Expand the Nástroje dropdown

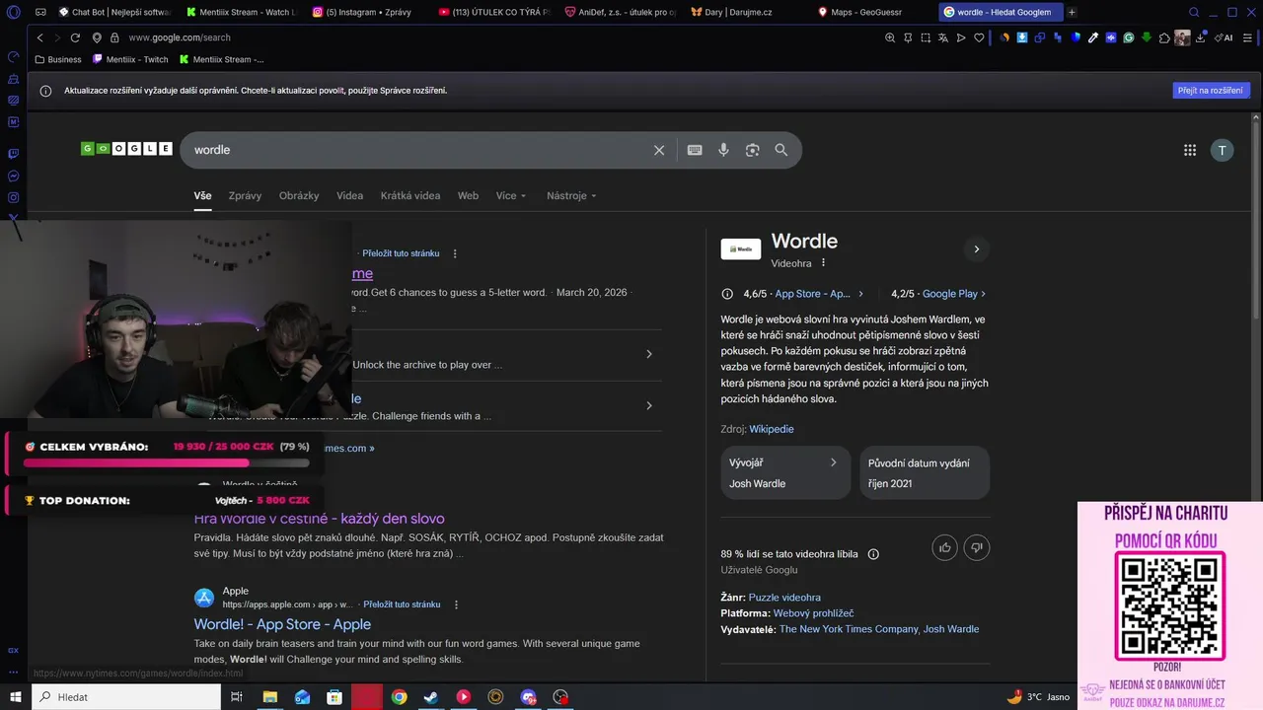(571, 195)
